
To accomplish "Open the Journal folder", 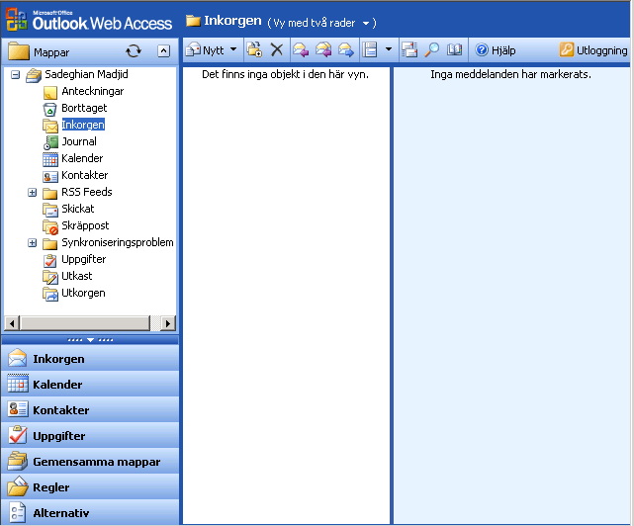I will click(x=79, y=141).
